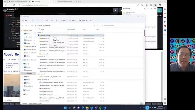The height and width of the screenshot is (110, 195).
Task: Open the View dropdown in File Explorer
Action: point(72,20)
